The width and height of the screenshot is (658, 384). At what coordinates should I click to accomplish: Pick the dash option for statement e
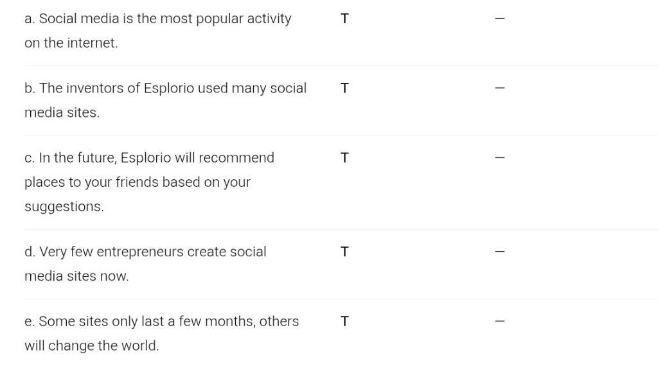(x=500, y=321)
